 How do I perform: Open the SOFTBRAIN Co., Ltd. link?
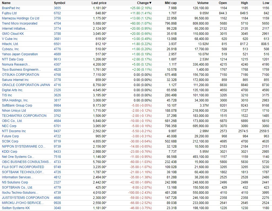point(17,188)
